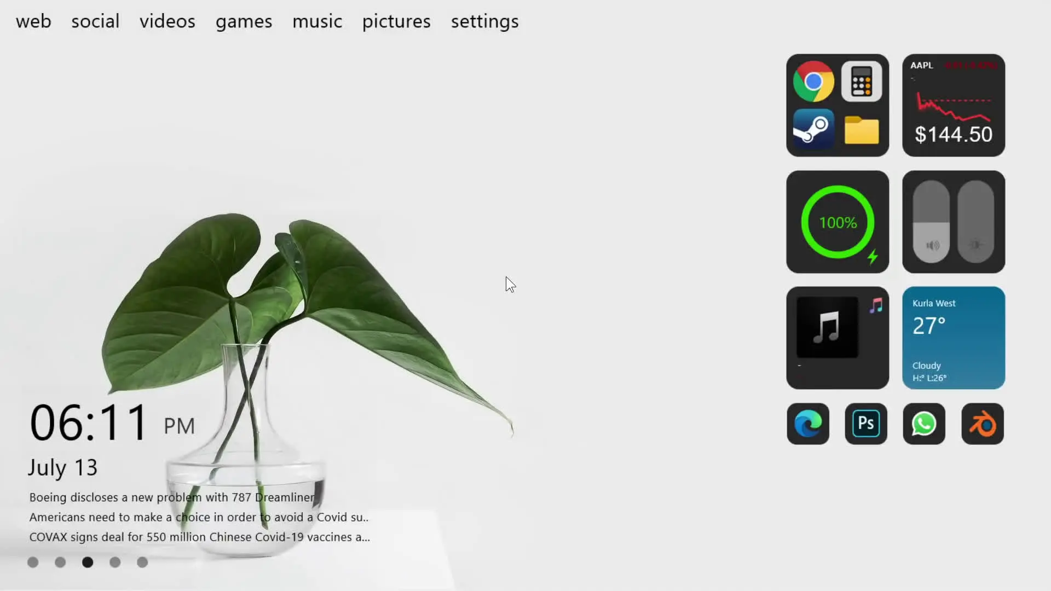This screenshot has width=1051, height=591.
Task: Open Adobe Photoshop shortcut
Action: pyautogui.click(x=866, y=424)
